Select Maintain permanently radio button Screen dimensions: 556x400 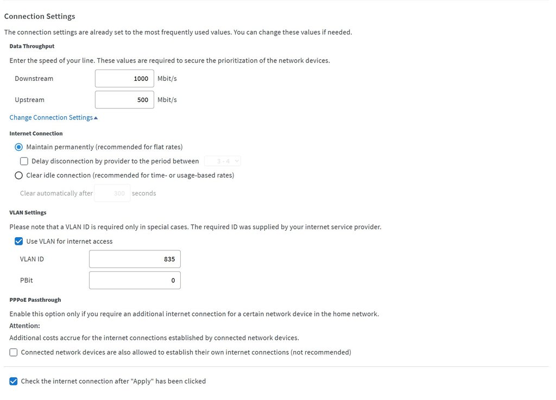tap(19, 147)
